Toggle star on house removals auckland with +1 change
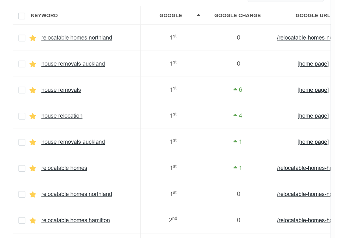Screen dimensions: 357x238 tap(33, 142)
